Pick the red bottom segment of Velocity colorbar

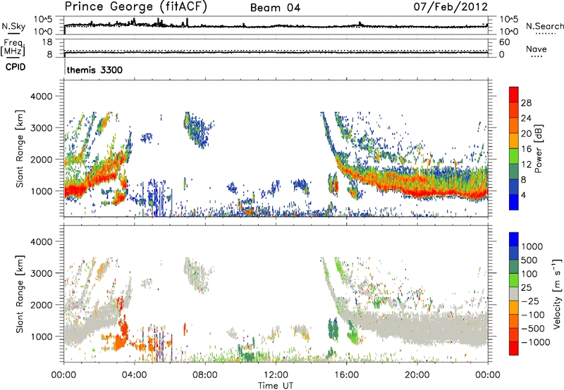click(x=514, y=348)
